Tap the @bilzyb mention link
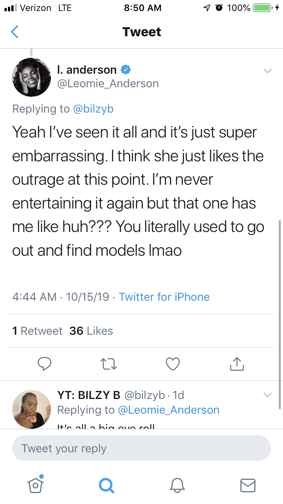 click(x=93, y=109)
